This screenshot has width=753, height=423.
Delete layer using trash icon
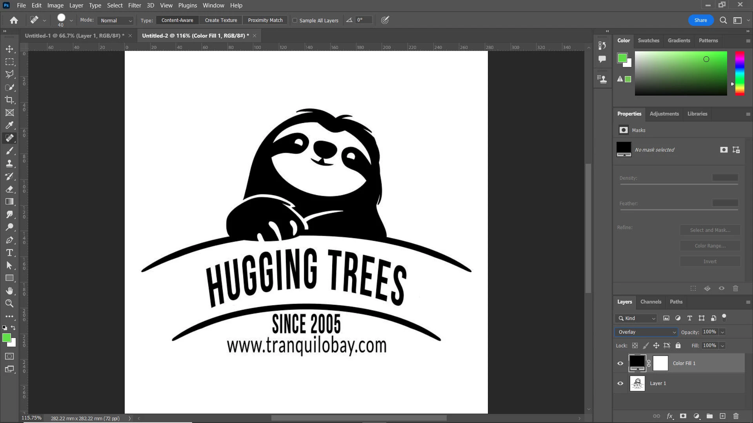point(736,416)
